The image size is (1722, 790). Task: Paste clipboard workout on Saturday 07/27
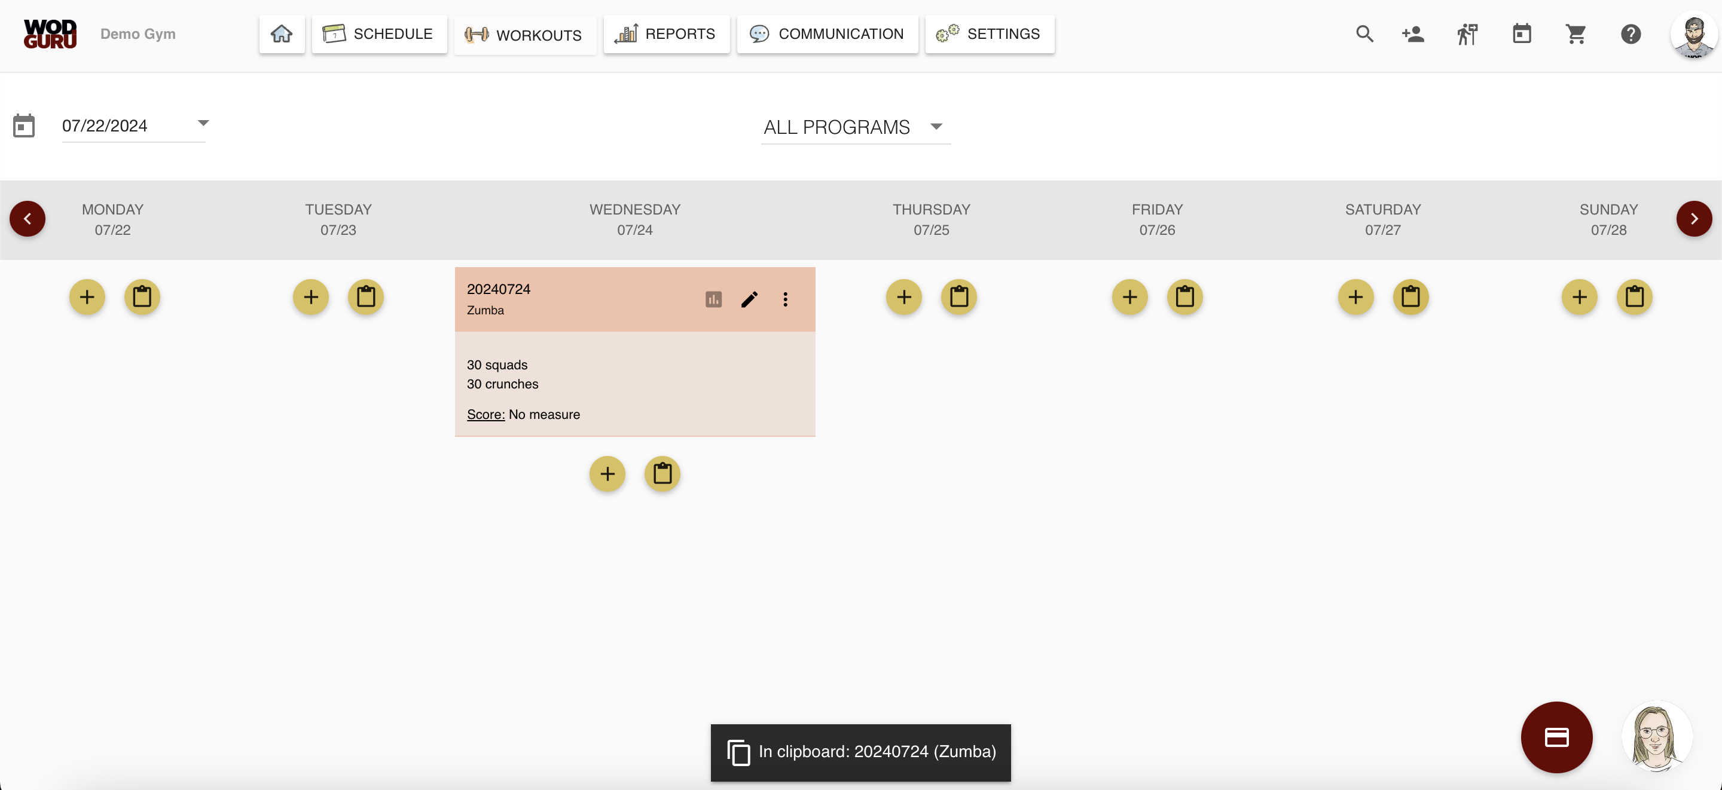click(x=1410, y=297)
